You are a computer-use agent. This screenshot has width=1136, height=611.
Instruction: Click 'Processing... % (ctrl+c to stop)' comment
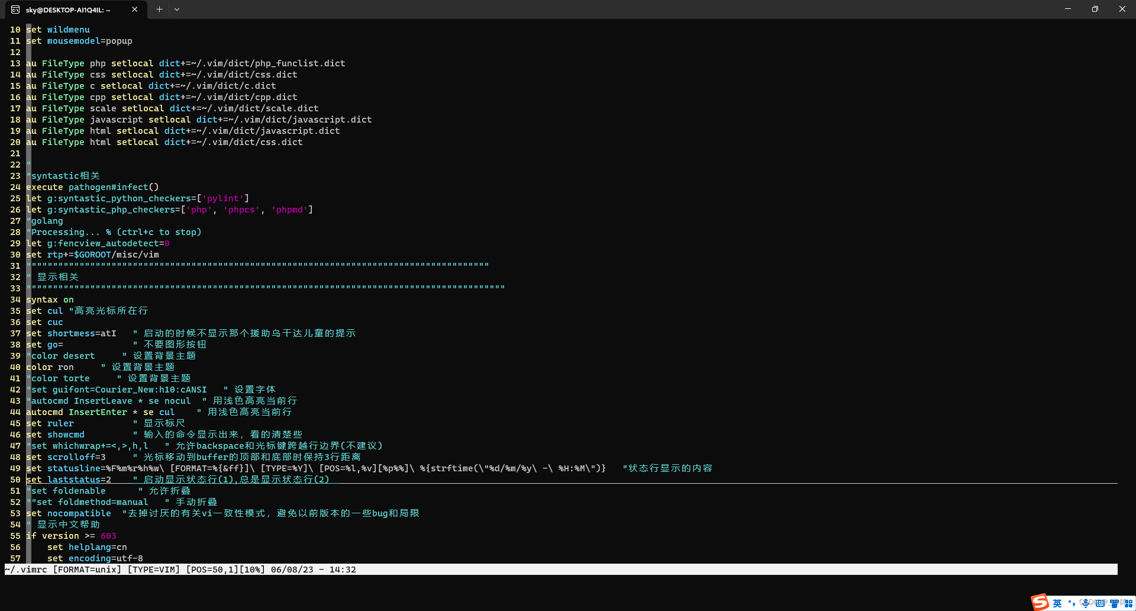(x=114, y=232)
